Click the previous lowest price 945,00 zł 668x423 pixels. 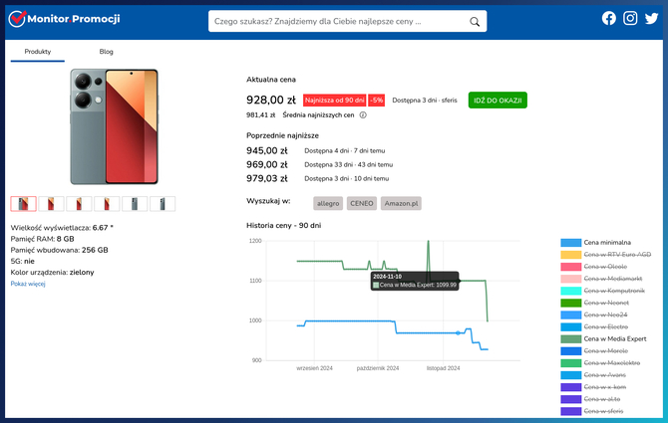(267, 150)
